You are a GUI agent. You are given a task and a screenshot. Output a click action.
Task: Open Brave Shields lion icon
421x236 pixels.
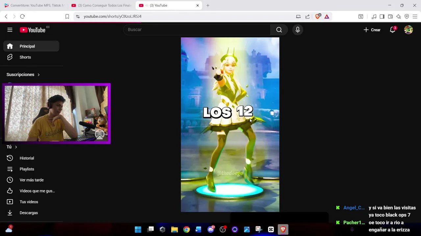point(317,16)
